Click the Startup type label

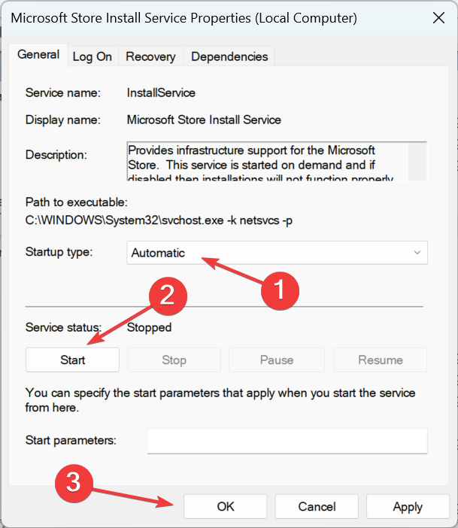[x=59, y=252]
